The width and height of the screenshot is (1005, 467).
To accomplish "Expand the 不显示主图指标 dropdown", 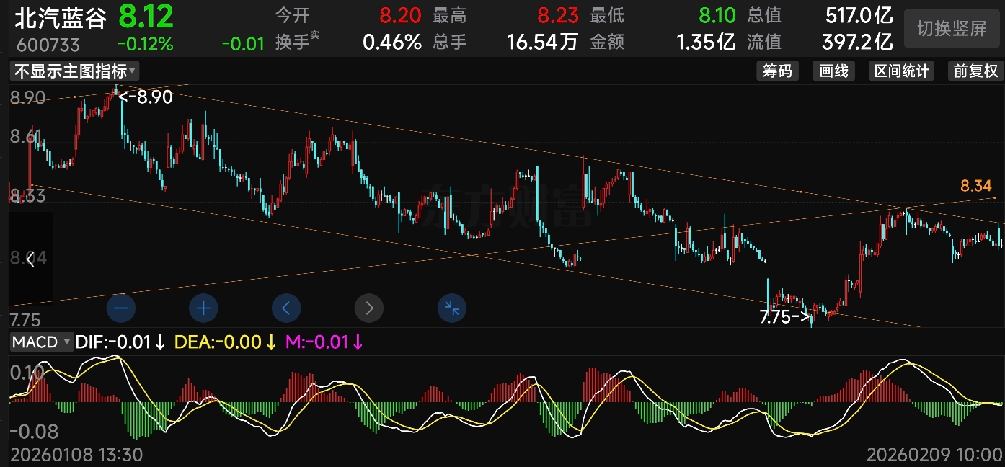I will point(74,71).
